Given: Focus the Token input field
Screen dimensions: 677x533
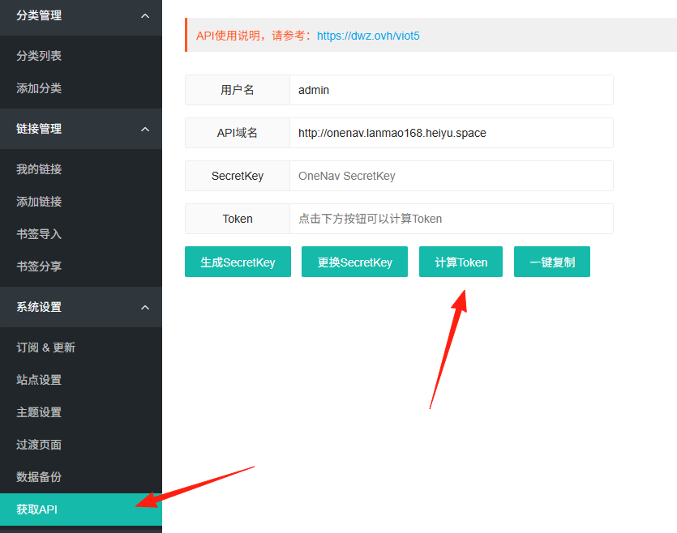Looking at the screenshot, I should [451, 219].
